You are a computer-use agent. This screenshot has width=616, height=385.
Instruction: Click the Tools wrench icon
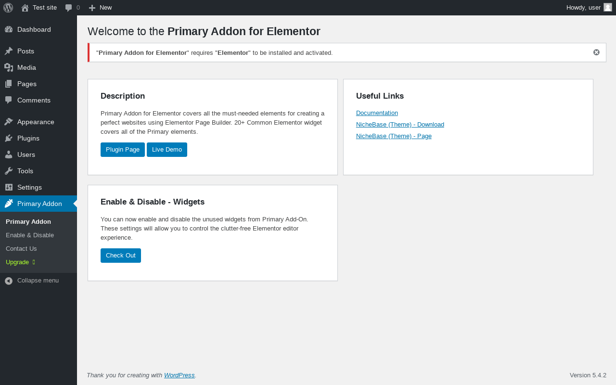click(x=9, y=171)
